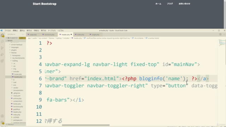Open the ターミナル menu

tap(52, 31)
